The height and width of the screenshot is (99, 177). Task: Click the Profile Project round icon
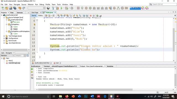[72, 8]
